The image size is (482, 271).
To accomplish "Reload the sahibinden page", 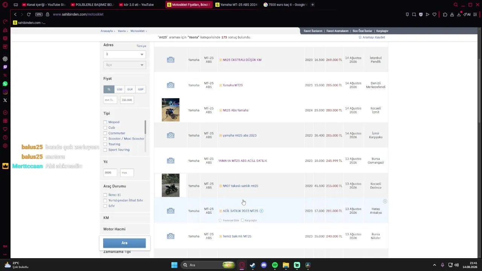I will tap(29, 14).
